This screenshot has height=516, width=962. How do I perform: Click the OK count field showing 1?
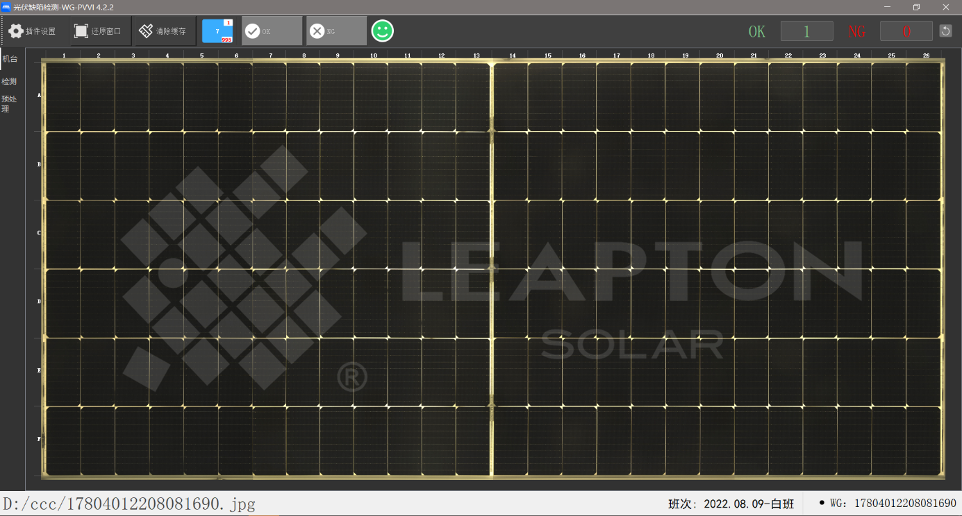pos(807,31)
